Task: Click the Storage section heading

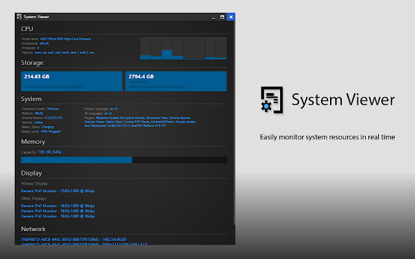Action: coord(32,63)
